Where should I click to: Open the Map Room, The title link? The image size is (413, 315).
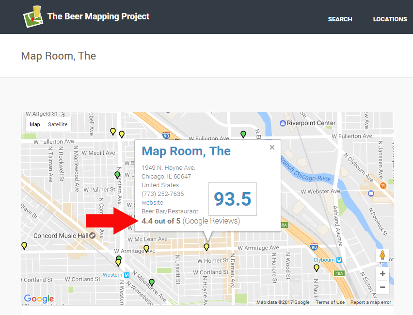pyautogui.click(x=186, y=151)
